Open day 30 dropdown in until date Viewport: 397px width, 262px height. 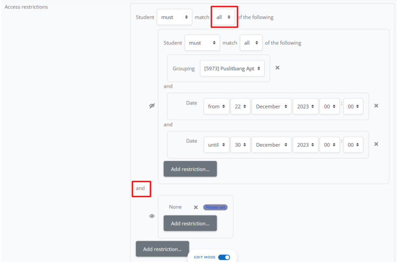coord(240,145)
